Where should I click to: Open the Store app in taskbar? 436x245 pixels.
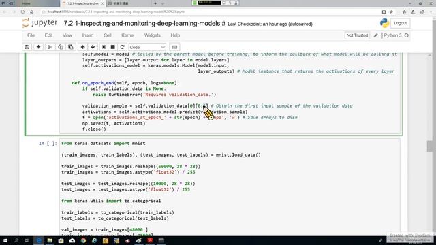pos(61,240)
